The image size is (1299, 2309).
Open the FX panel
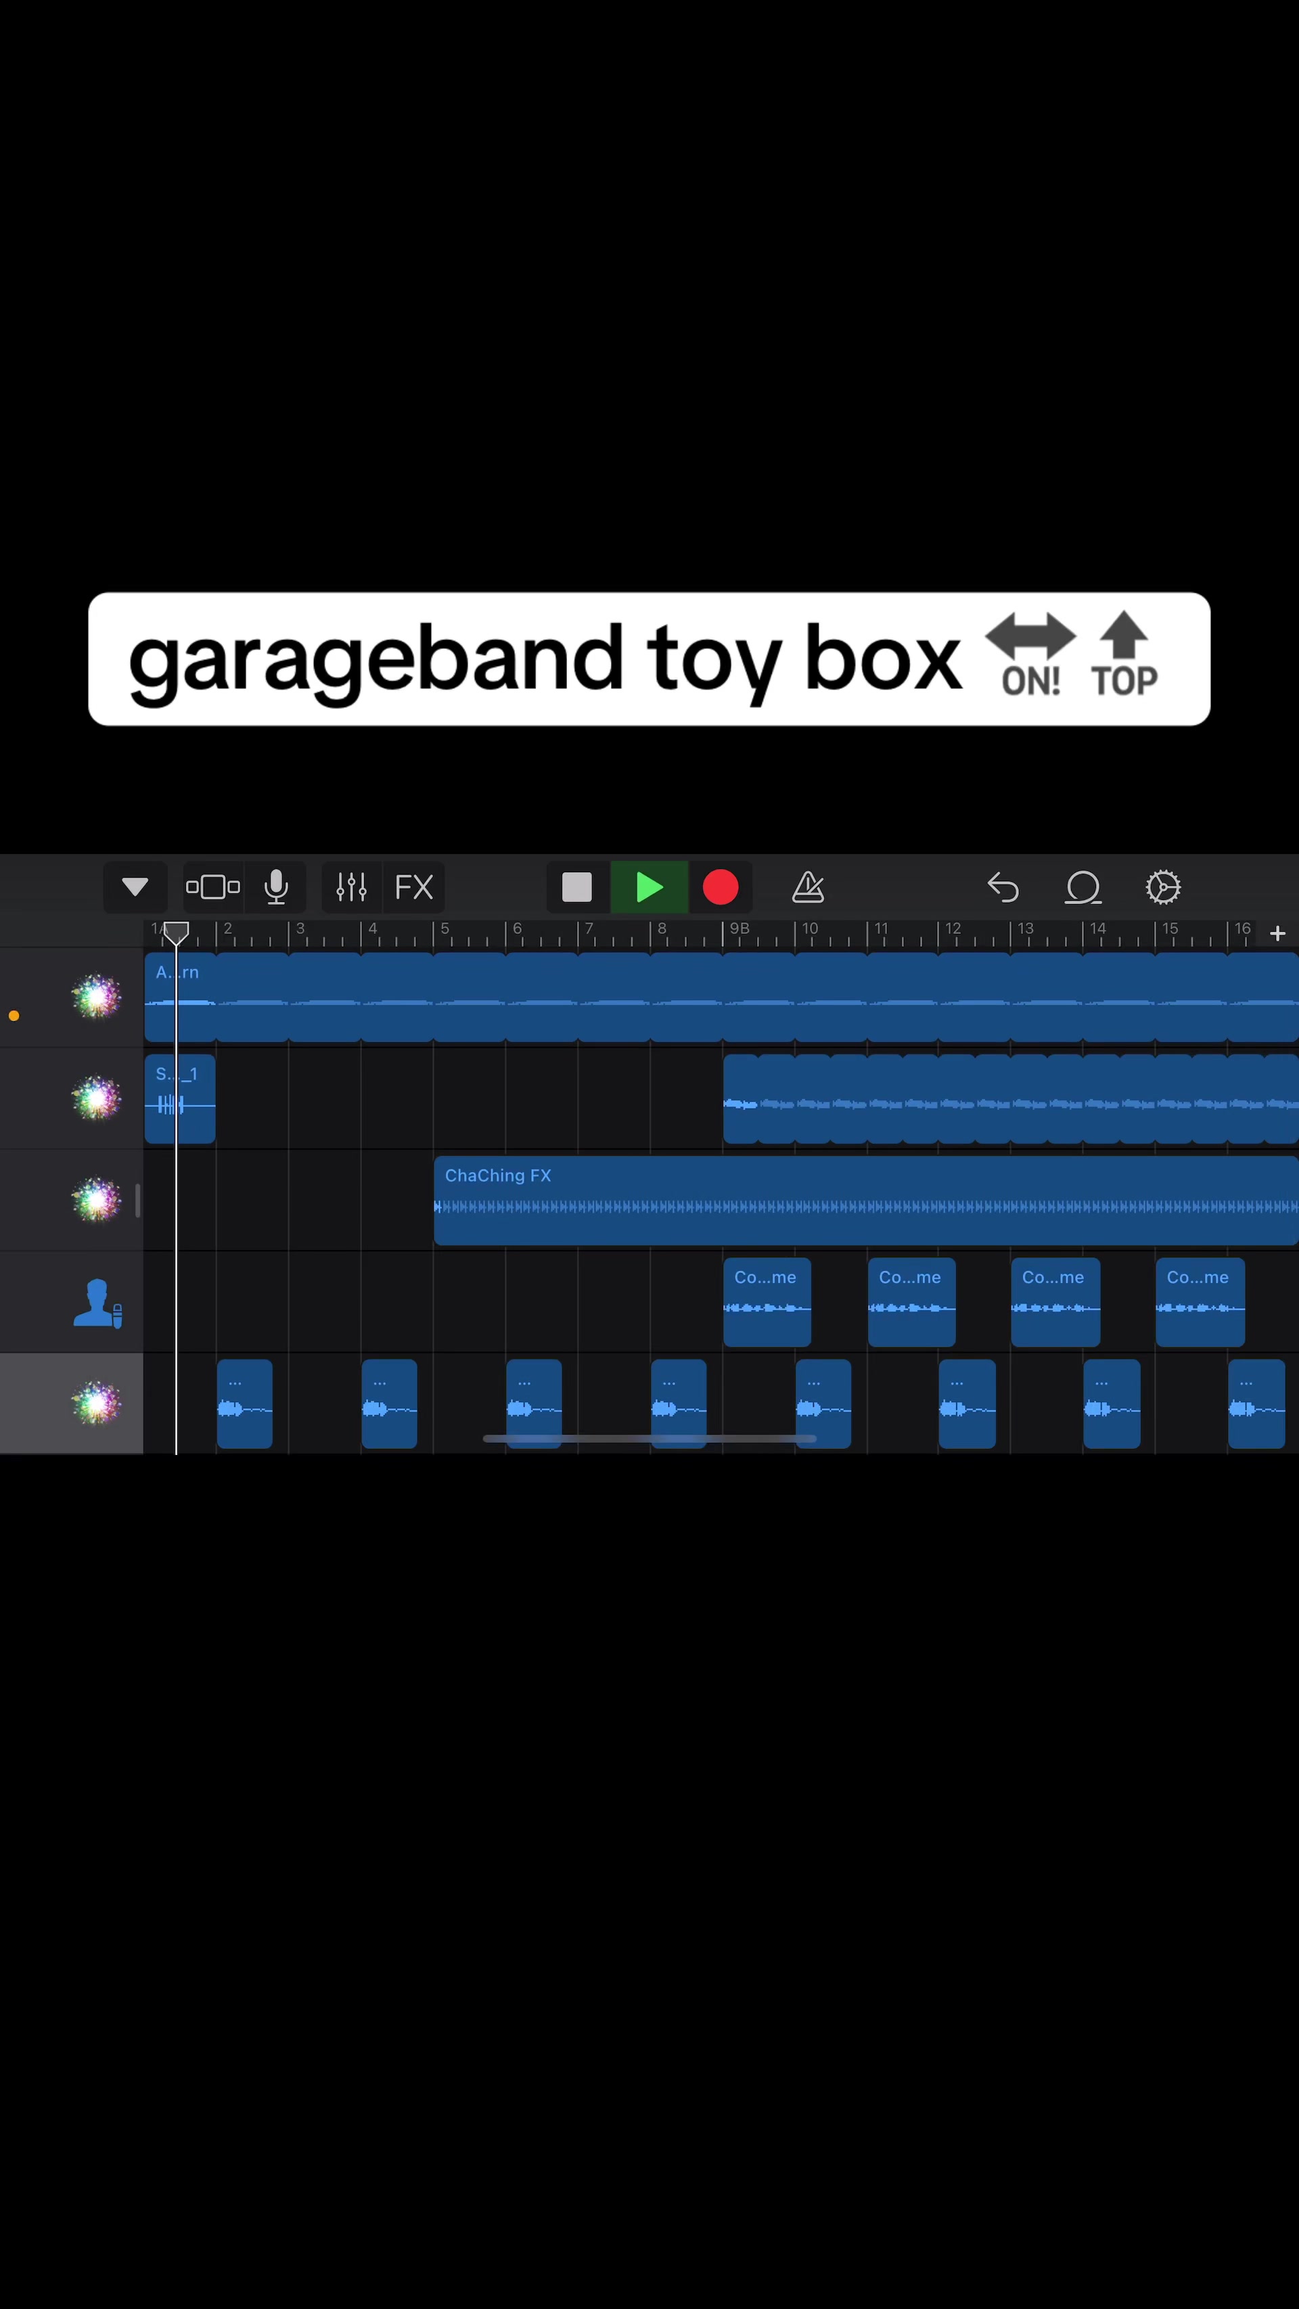click(414, 887)
